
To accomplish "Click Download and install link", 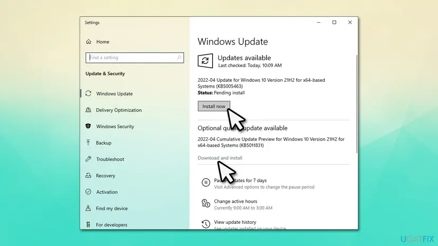I will [x=220, y=158].
